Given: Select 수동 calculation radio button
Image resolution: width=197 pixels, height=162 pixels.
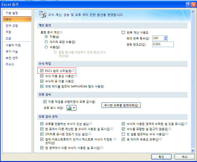Looking at the screenshot, I should [x=46, y=47].
